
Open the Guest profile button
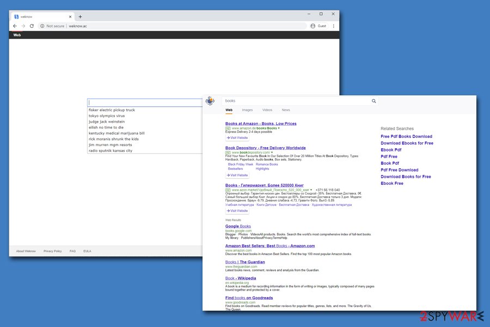[x=318, y=26]
